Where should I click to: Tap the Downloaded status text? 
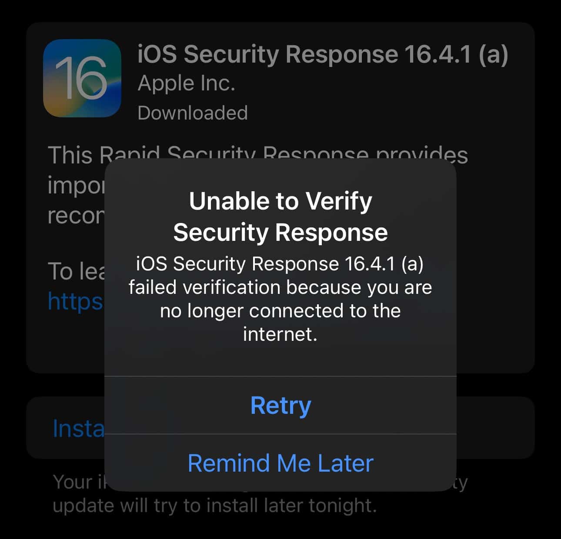point(193,113)
